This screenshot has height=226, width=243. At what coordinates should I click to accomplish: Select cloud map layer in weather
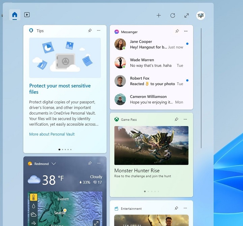(33, 214)
